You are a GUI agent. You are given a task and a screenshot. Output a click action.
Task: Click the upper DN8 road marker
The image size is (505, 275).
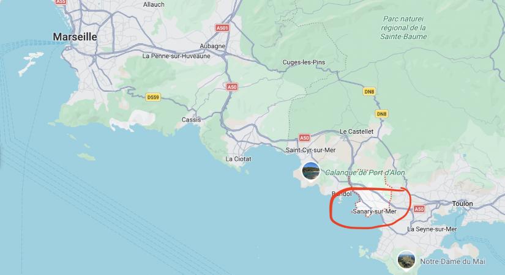click(369, 92)
